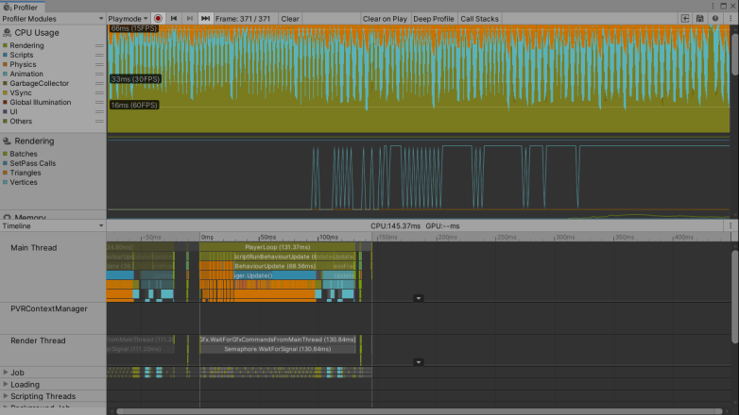This screenshot has height=415, width=739.
Task: Grab Others category reorder handle
Action: coord(99,121)
